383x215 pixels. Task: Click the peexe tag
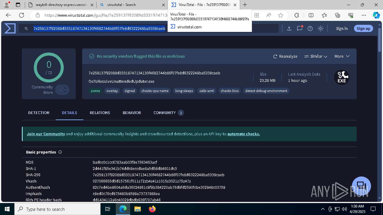(95, 91)
